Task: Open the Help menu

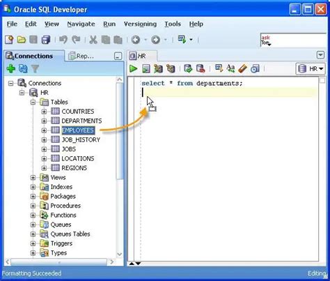Action: pyautogui.click(x=196, y=24)
